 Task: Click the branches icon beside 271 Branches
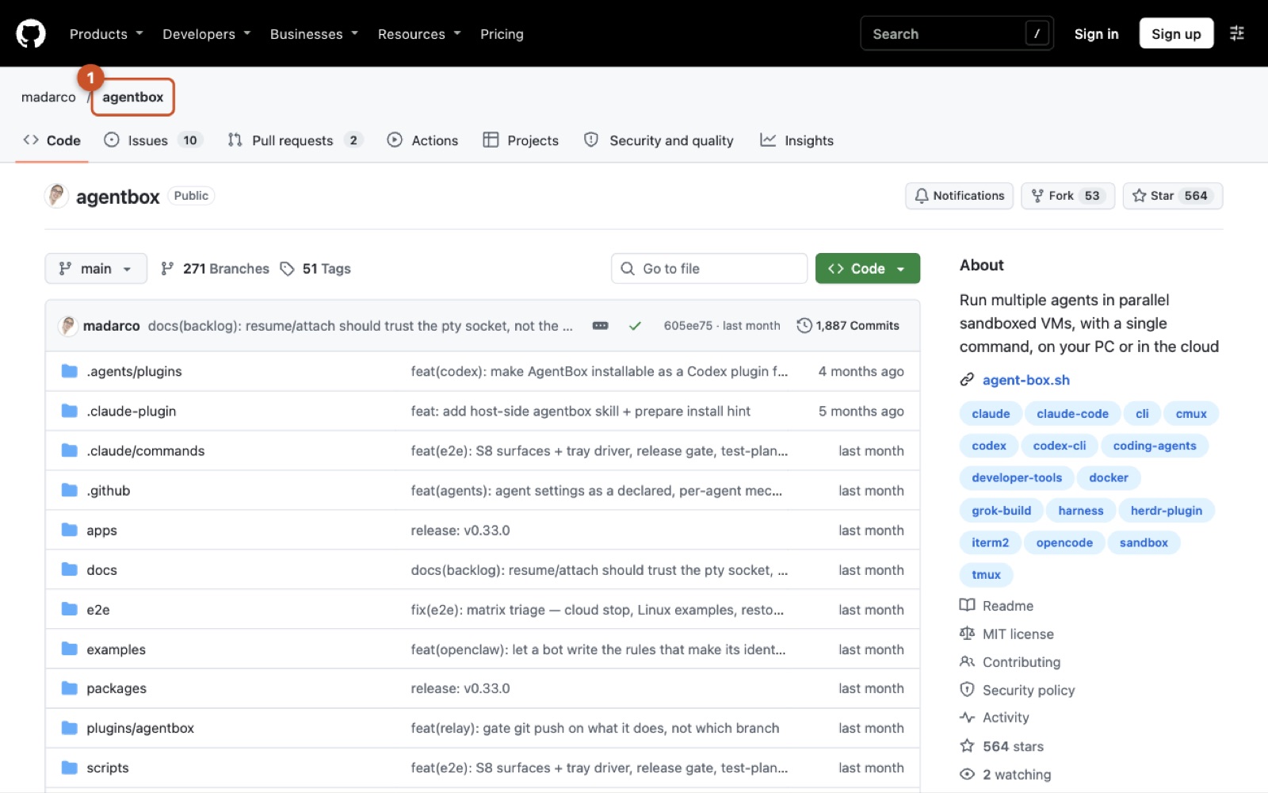click(167, 269)
